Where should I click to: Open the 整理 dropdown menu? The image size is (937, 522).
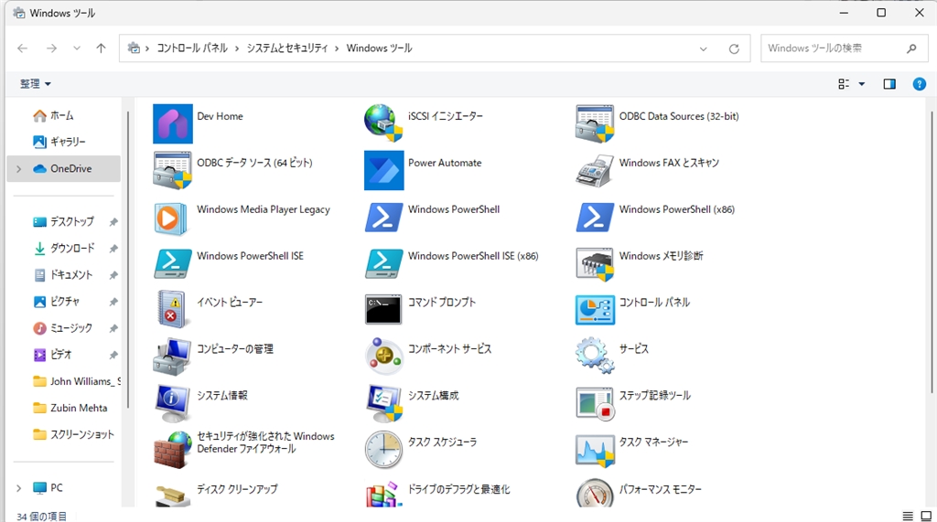36,83
